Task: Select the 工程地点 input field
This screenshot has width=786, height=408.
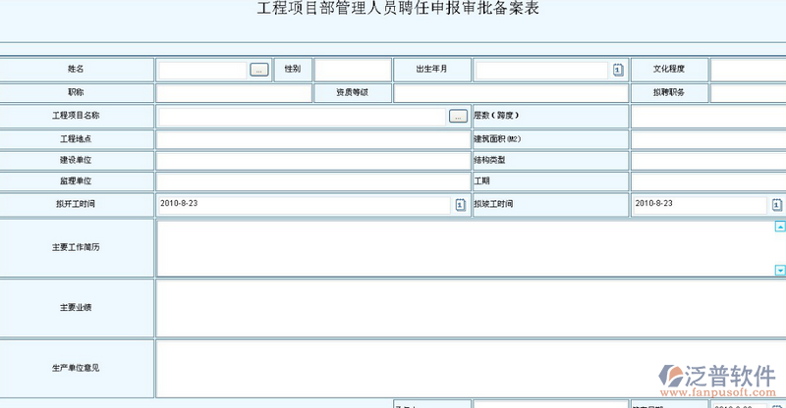Action: (x=312, y=139)
